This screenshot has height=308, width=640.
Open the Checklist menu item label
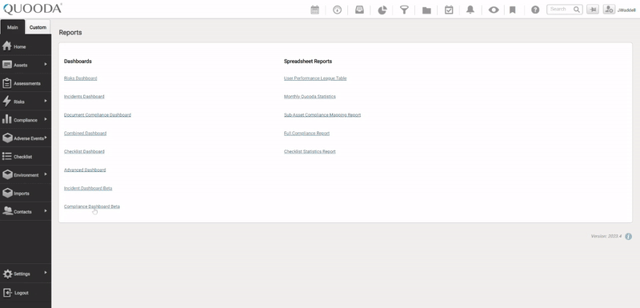click(x=23, y=157)
